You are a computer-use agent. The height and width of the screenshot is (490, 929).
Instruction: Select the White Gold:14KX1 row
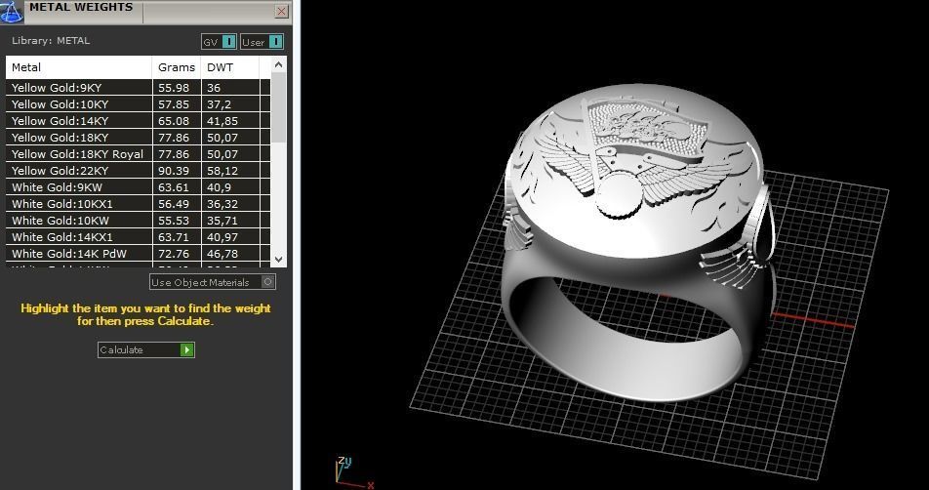(x=138, y=237)
